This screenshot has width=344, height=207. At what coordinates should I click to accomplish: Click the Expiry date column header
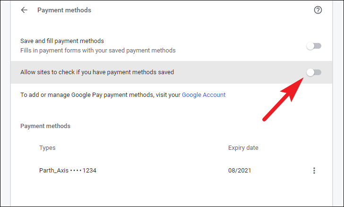point(243,148)
